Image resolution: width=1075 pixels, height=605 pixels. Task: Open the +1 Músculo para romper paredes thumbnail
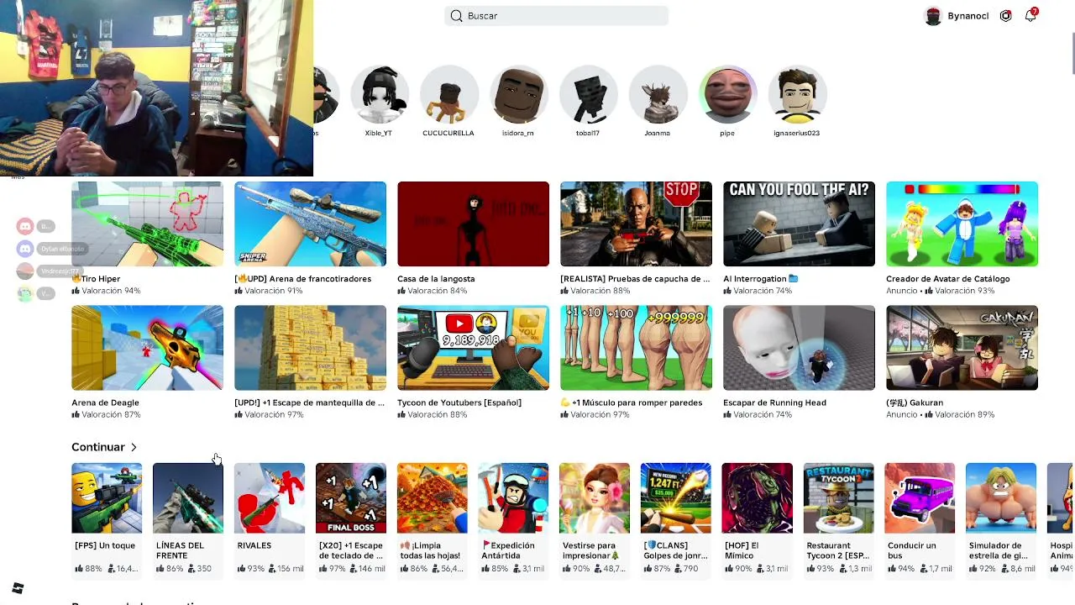[636, 348]
